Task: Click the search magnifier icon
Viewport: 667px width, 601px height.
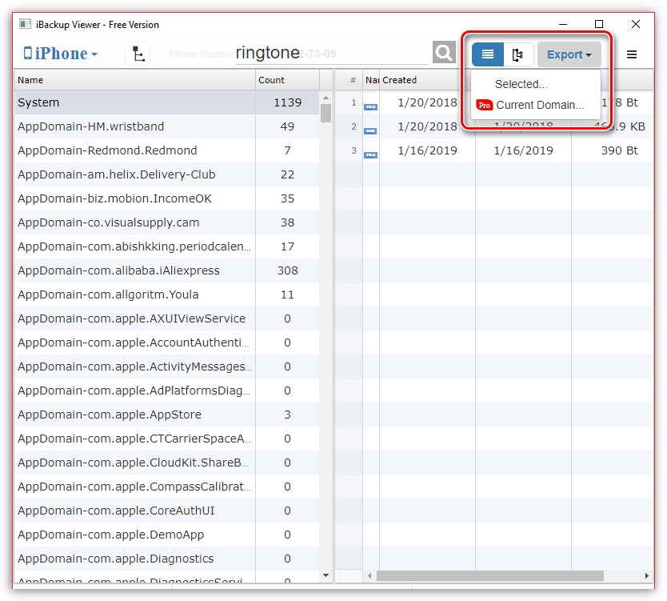Action: (444, 52)
